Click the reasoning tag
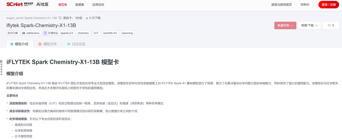 click(127, 33)
